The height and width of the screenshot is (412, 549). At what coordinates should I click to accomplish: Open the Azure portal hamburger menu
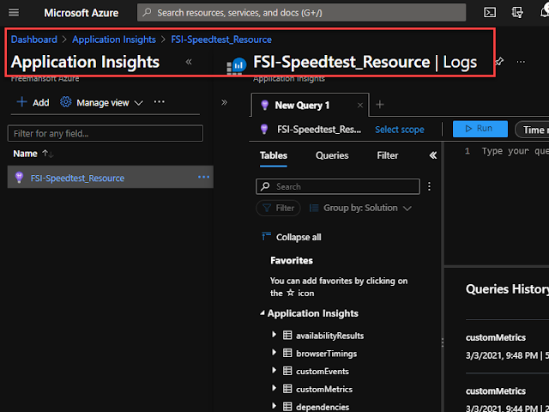pos(14,13)
